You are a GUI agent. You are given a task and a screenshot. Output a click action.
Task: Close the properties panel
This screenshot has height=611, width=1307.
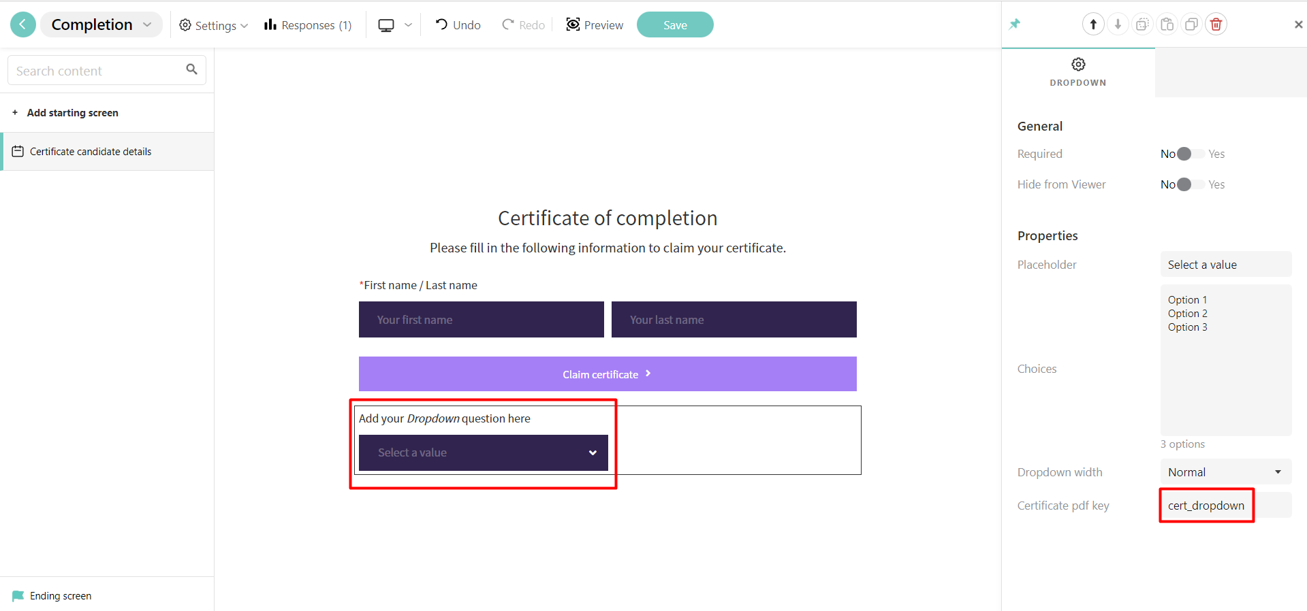(x=1298, y=24)
